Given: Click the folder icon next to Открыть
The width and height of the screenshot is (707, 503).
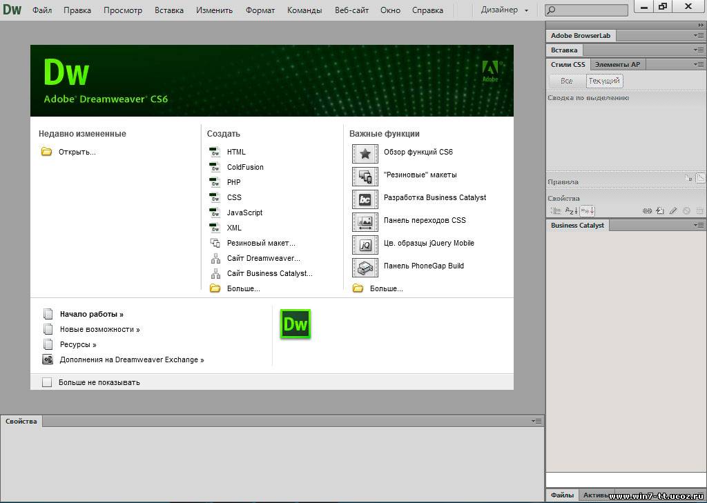Looking at the screenshot, I should [x=46, y=151].
